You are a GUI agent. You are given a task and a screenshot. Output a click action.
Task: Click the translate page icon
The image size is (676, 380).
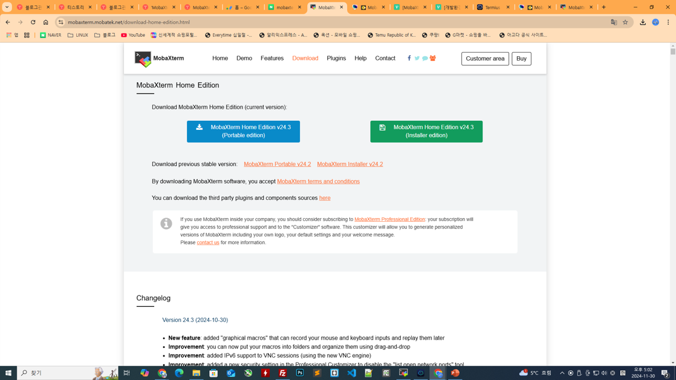pos(614,22)
